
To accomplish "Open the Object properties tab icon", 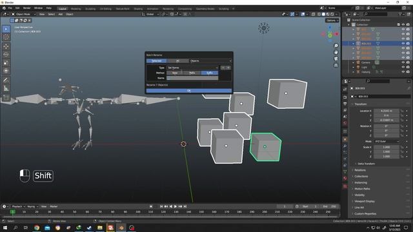I will (345, 139).
